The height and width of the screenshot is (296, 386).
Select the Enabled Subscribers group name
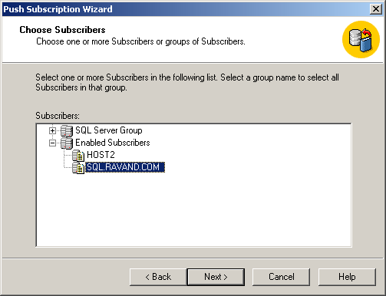pos(113,143)
